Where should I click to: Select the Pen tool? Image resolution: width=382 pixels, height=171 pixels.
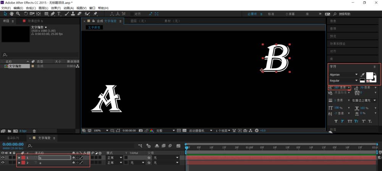(x=53, y=14)
